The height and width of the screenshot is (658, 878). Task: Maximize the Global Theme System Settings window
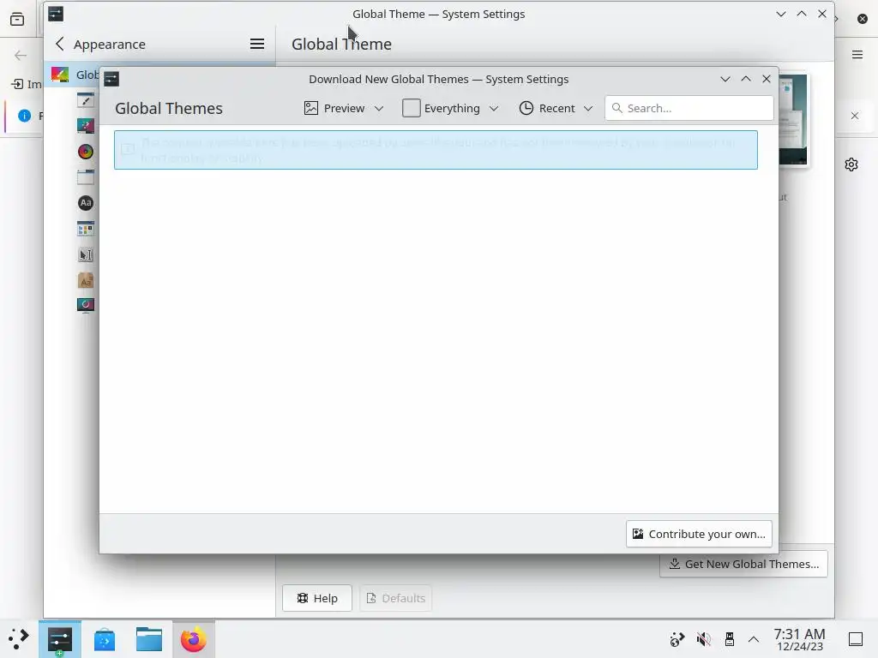tap(802, 14)
